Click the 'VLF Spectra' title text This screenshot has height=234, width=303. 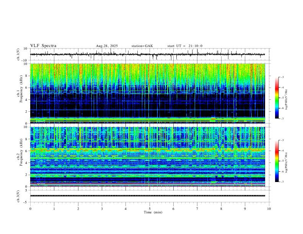tap(43, 46)
